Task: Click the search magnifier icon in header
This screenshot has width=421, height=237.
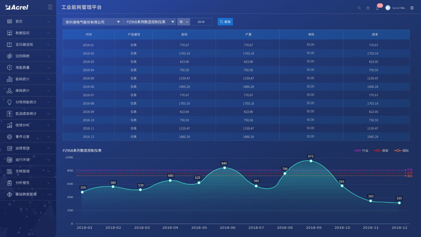Action: (359, 8)
